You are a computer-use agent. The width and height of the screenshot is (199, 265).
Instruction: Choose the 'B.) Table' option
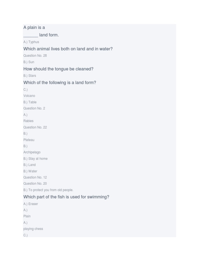(x=30, y=102)
